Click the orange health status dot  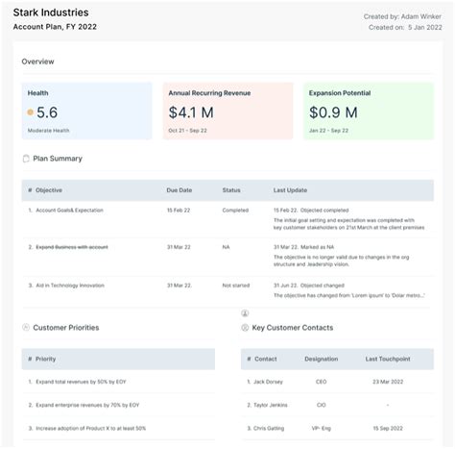pyautogui.click(x=31, y=112)
